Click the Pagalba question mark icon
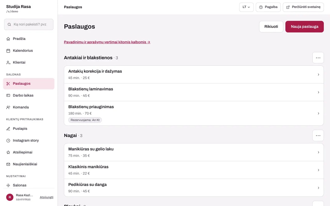This screenshot has height=206, width=330. coord(261,7)
